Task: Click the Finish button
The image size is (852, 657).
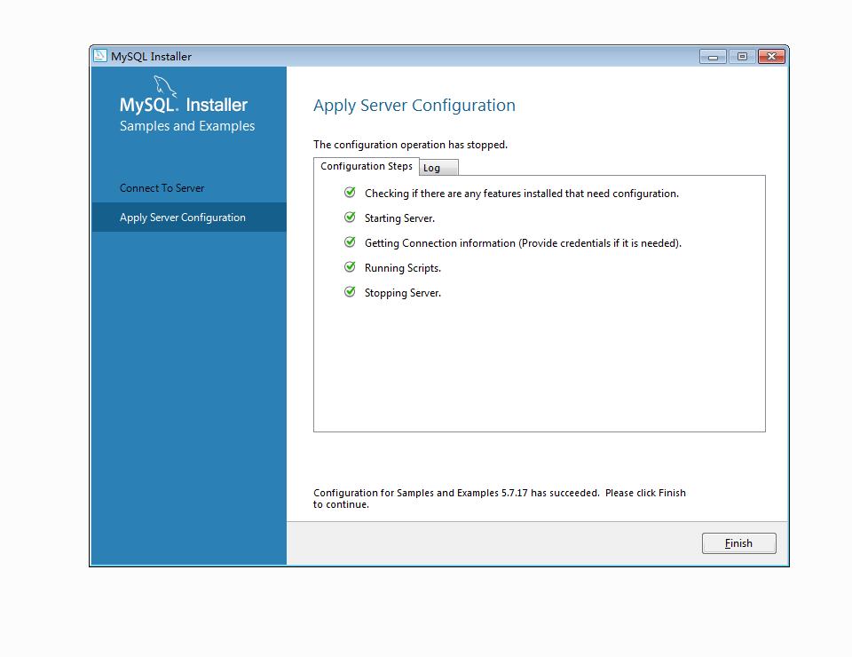Action: point(738,542)
